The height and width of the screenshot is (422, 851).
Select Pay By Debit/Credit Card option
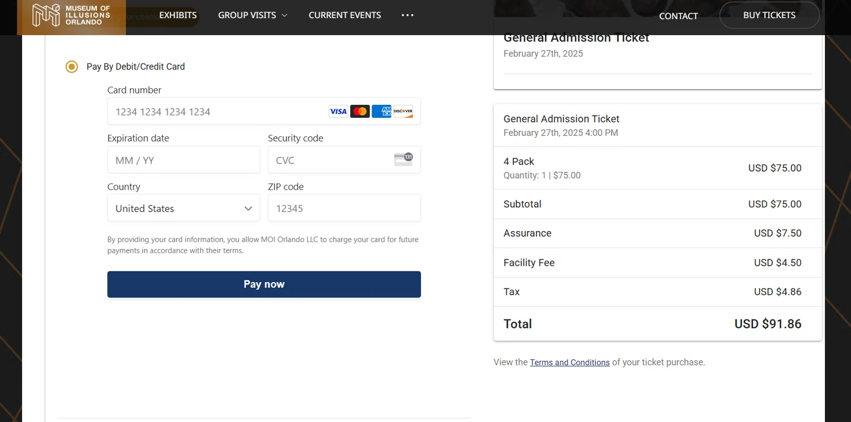point(71,67)
